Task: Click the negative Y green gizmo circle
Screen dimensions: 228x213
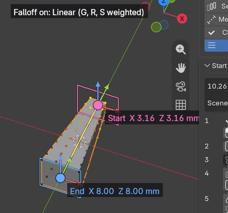Action: point(156,27)
